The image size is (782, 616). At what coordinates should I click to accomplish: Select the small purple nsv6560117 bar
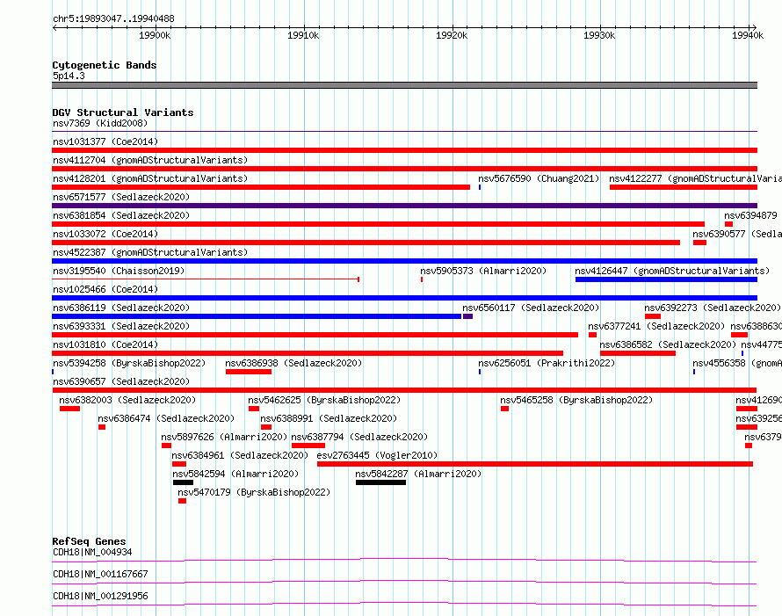467,316
